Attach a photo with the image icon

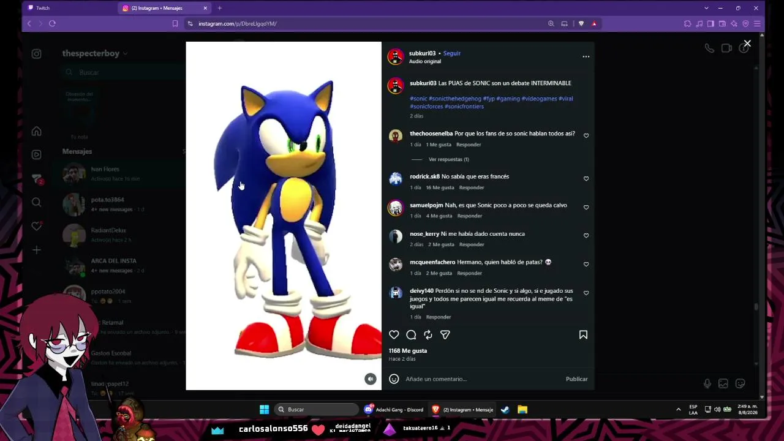point(723,383)
